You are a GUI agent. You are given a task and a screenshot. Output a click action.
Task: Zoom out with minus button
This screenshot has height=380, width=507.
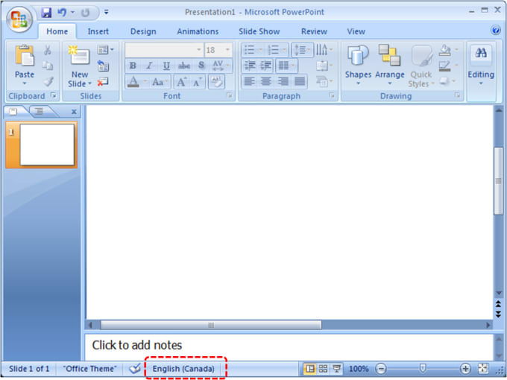(381, 368)
